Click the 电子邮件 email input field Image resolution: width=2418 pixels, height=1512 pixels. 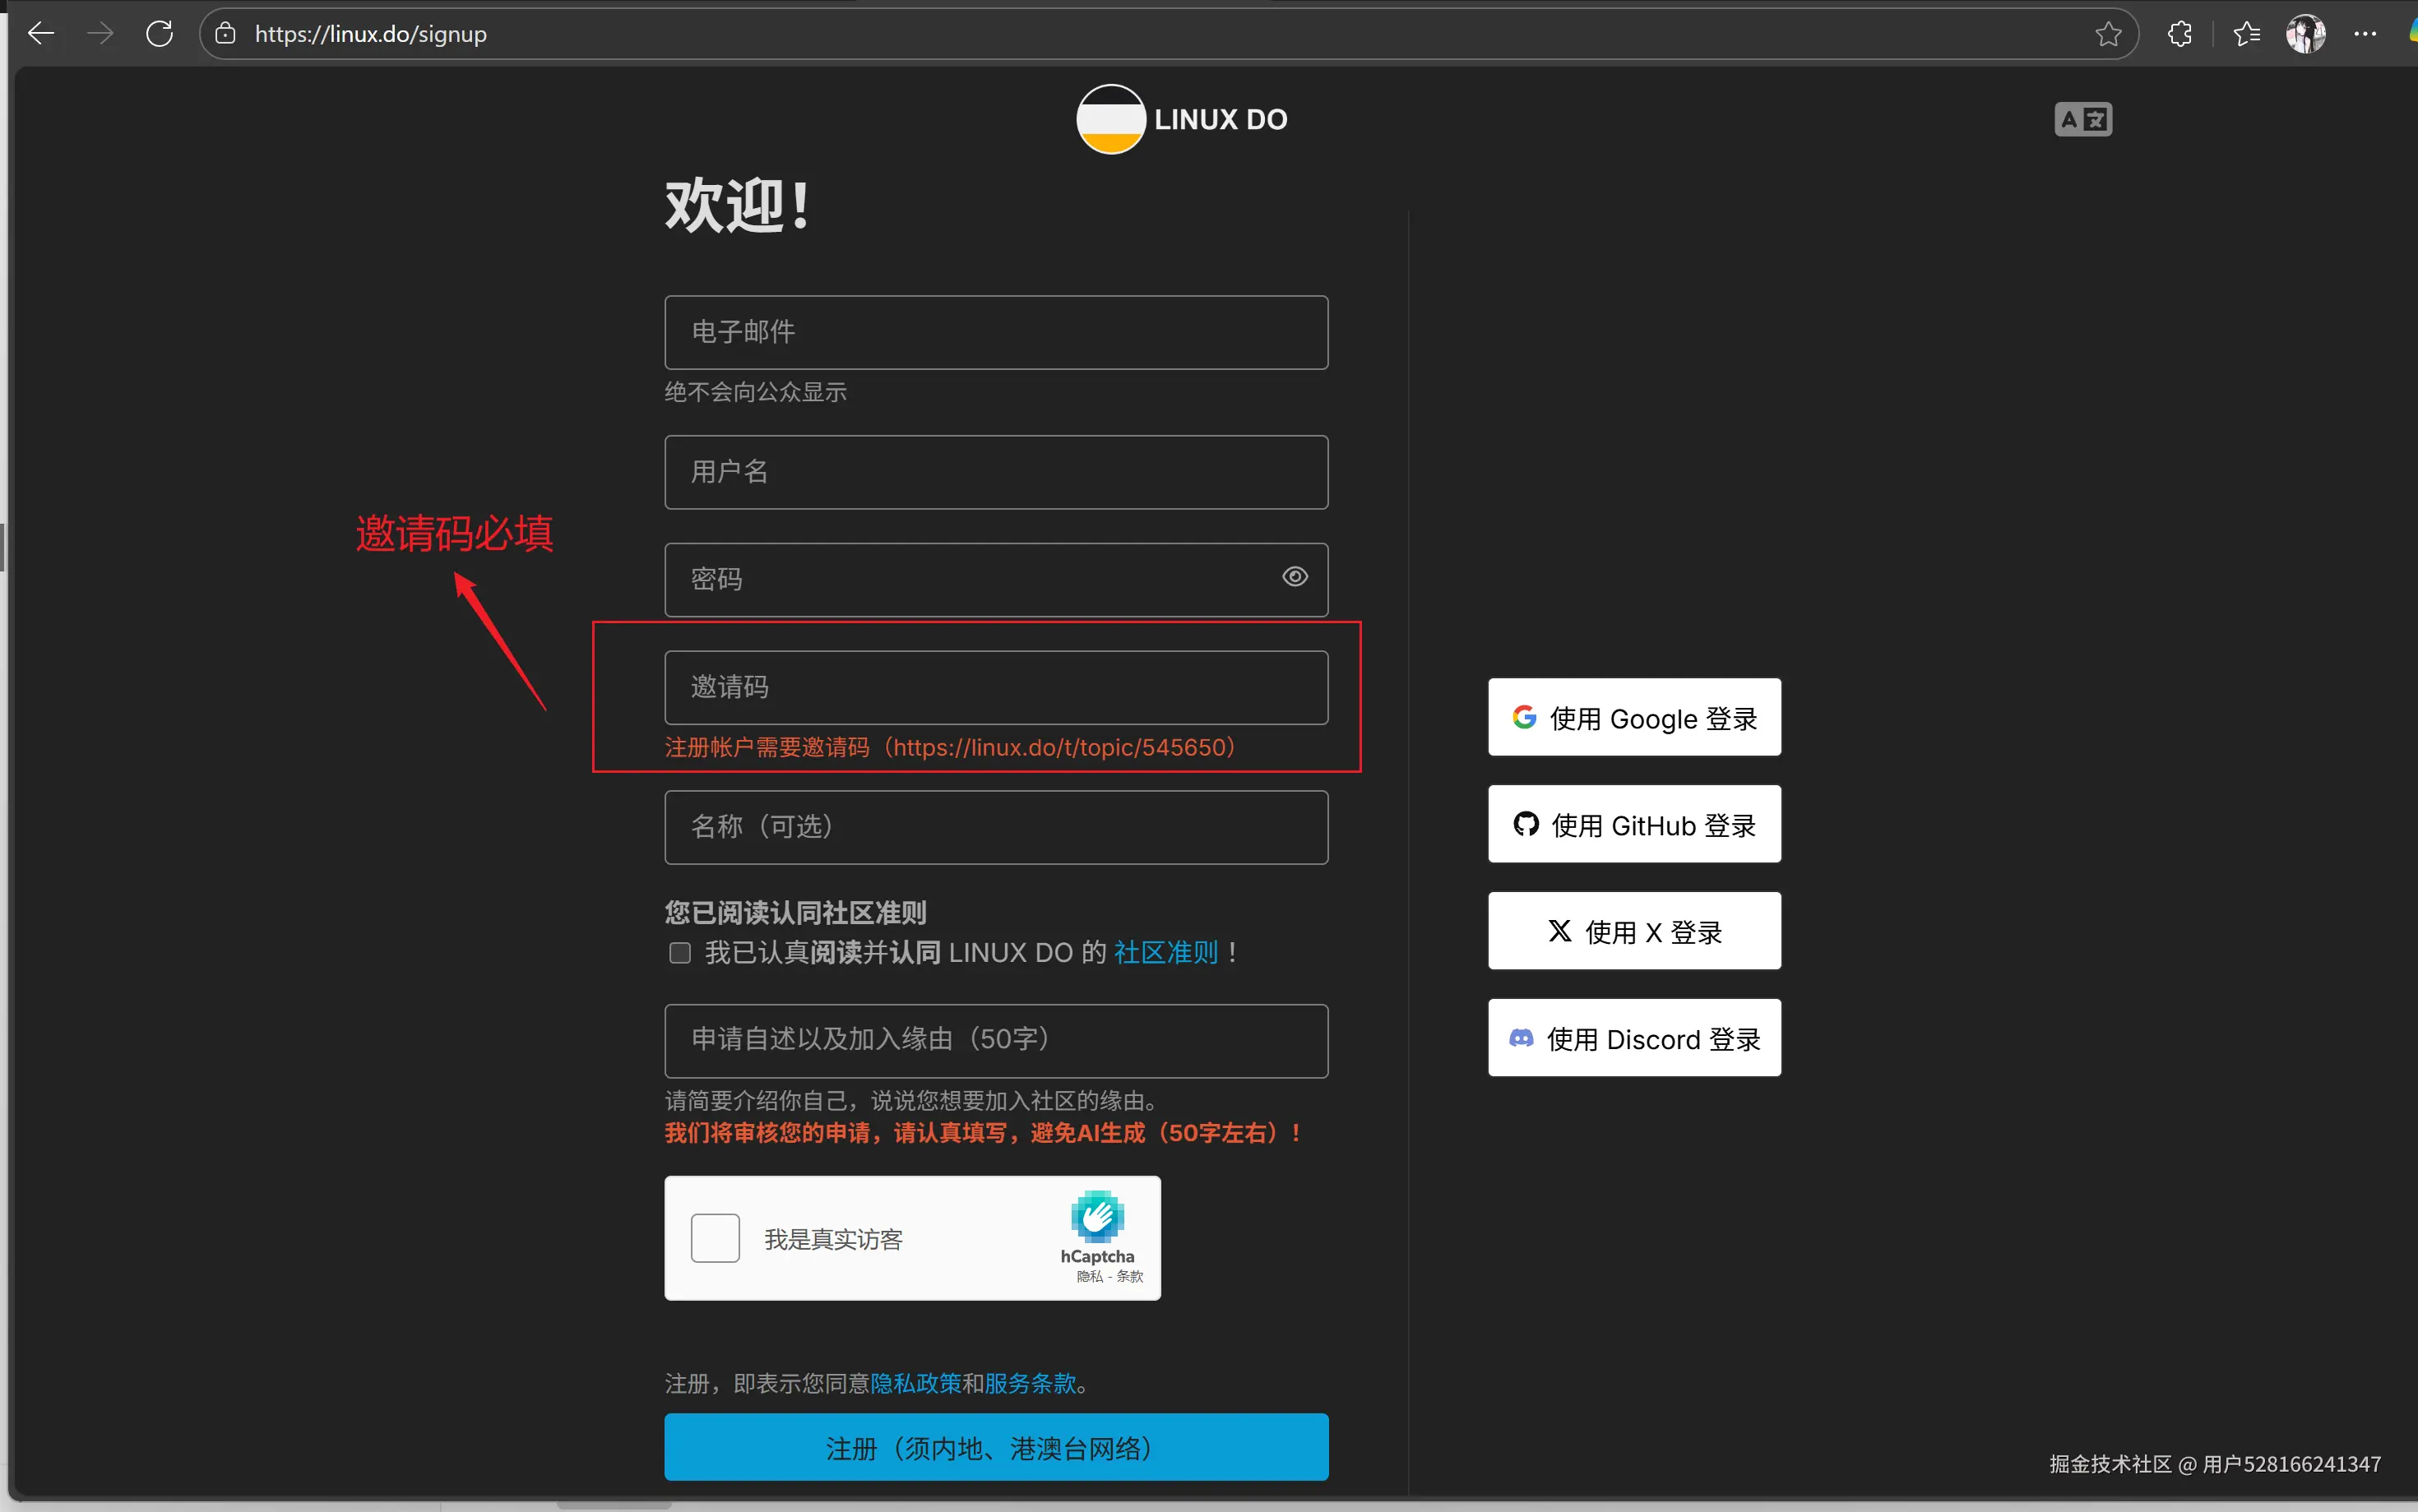point(996,332)
